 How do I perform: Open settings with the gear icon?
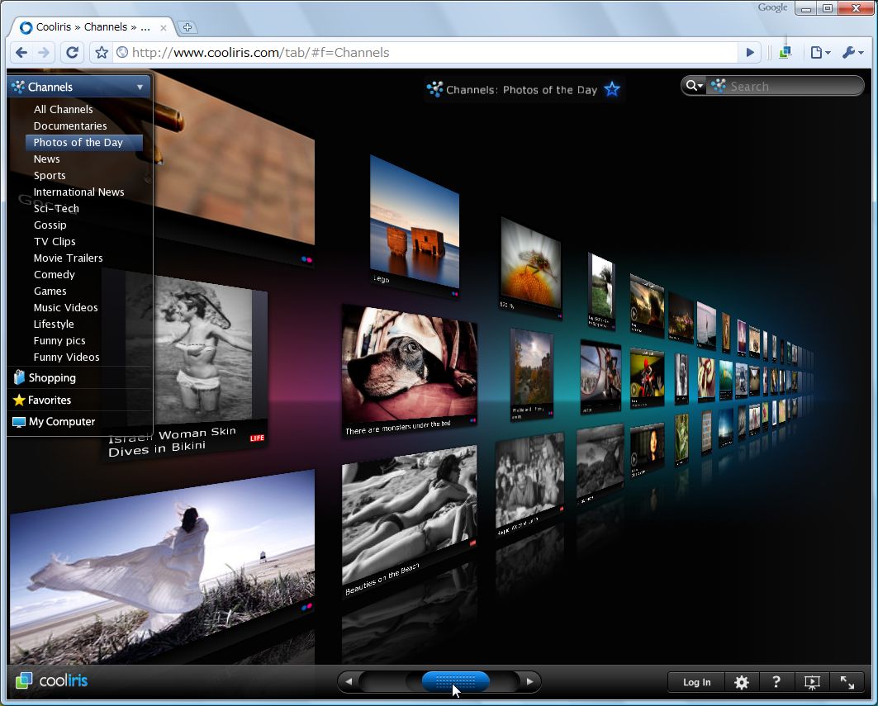(742, 682)
